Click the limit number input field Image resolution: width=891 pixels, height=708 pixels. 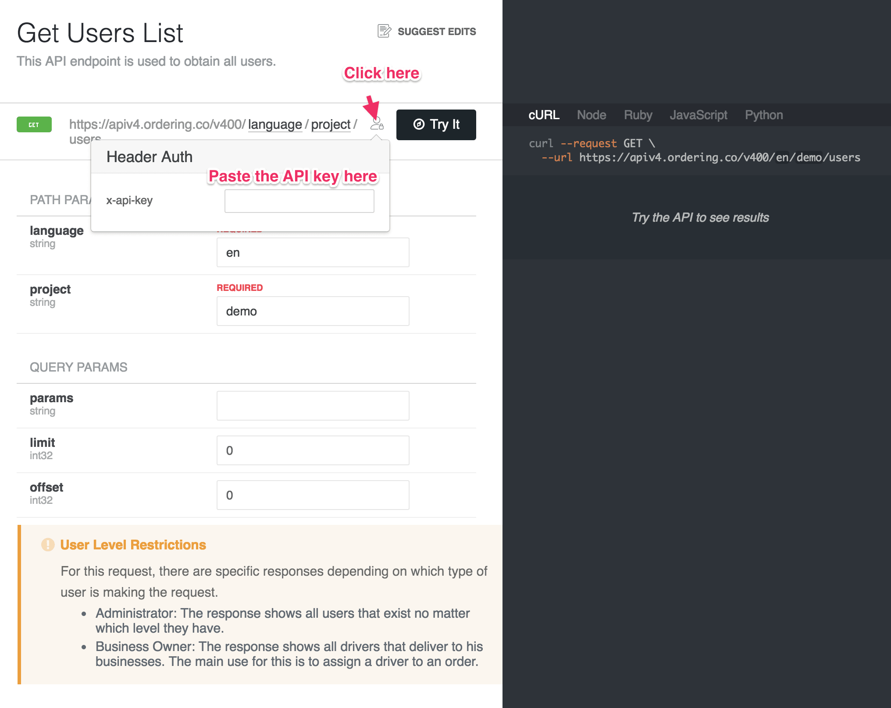(313, 450)
